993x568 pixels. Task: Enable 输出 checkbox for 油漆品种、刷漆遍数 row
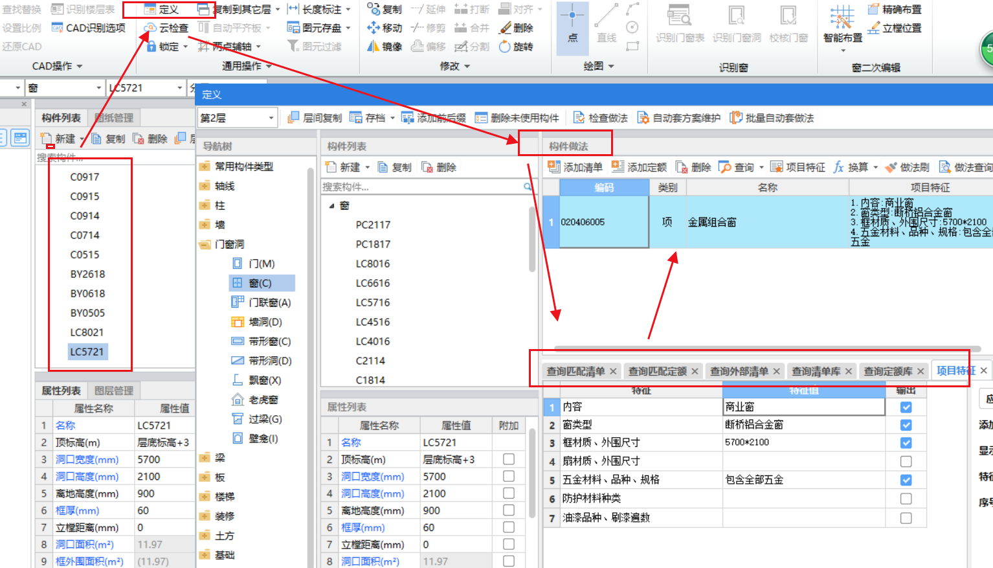point(906,517)
